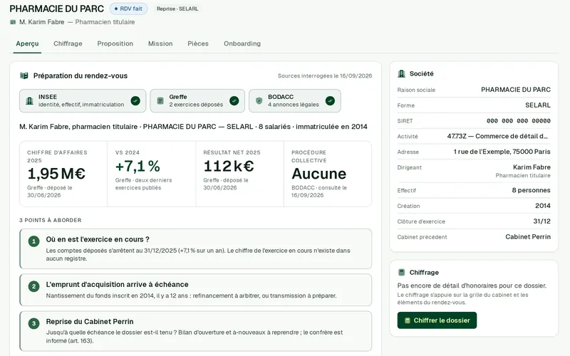Click the Préparation du rendez-vous section icon
The width and height of the screenshot is (570, 356).
[x=24, y=75]
